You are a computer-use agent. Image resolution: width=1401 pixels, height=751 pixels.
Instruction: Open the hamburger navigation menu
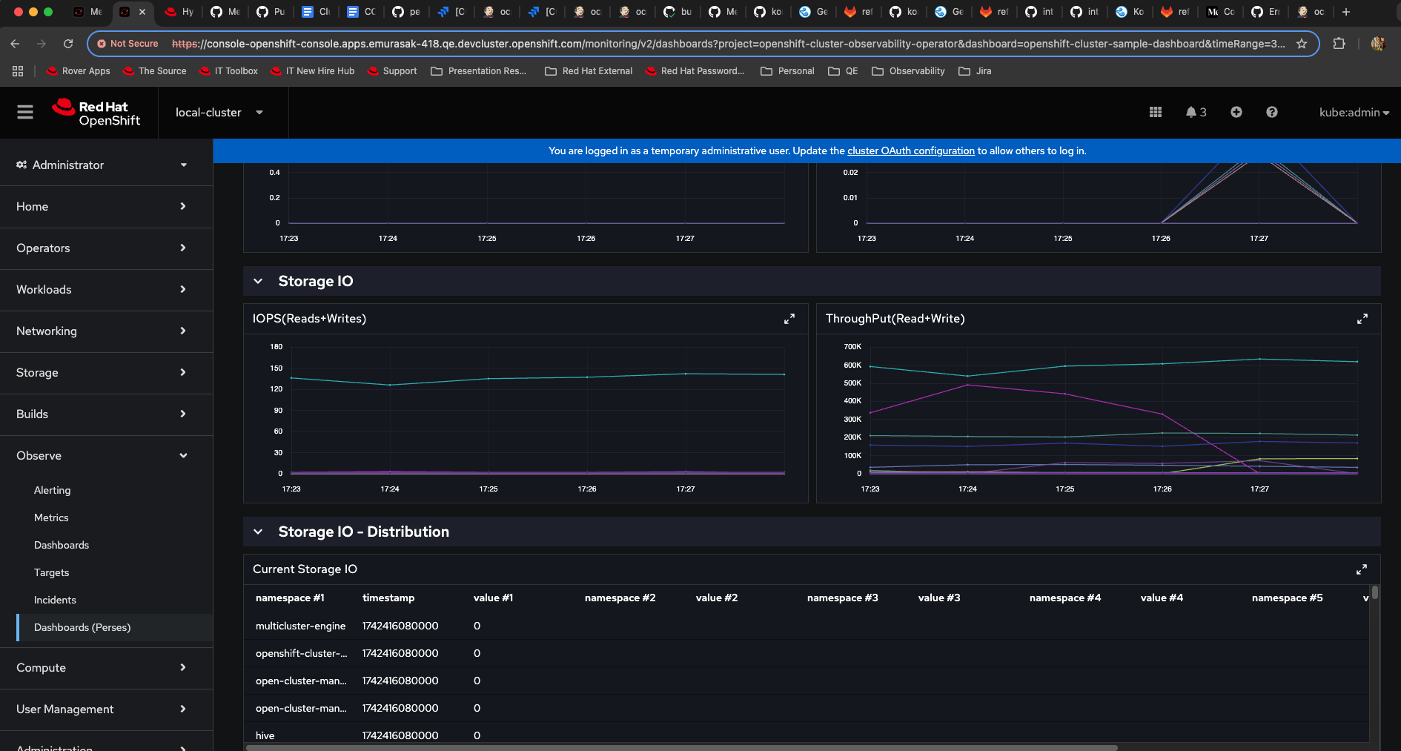(x=25, y=112)
